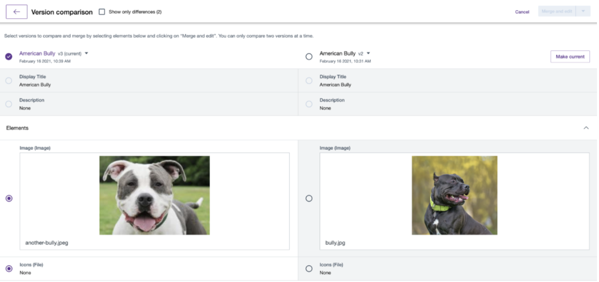This screenshot has width=599, height=282.
Task: Click the American Bully v3 title link
Action: coord(37,53)
